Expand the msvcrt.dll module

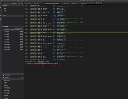click(x=13, y=95)
